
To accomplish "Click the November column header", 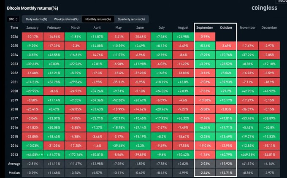I will coord(248,27).
